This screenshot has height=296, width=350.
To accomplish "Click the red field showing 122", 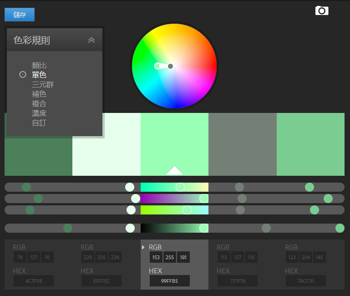I will pos(292,257).
